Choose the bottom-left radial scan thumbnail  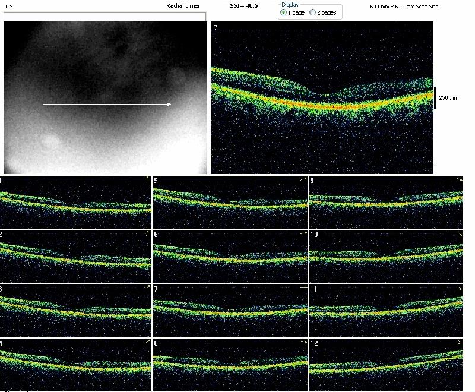point(75,364)
